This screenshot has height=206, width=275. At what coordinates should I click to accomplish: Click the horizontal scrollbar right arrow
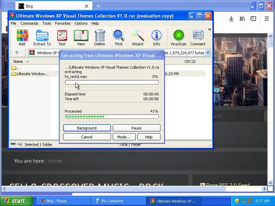pyautogui.click(x=264, y=188)
